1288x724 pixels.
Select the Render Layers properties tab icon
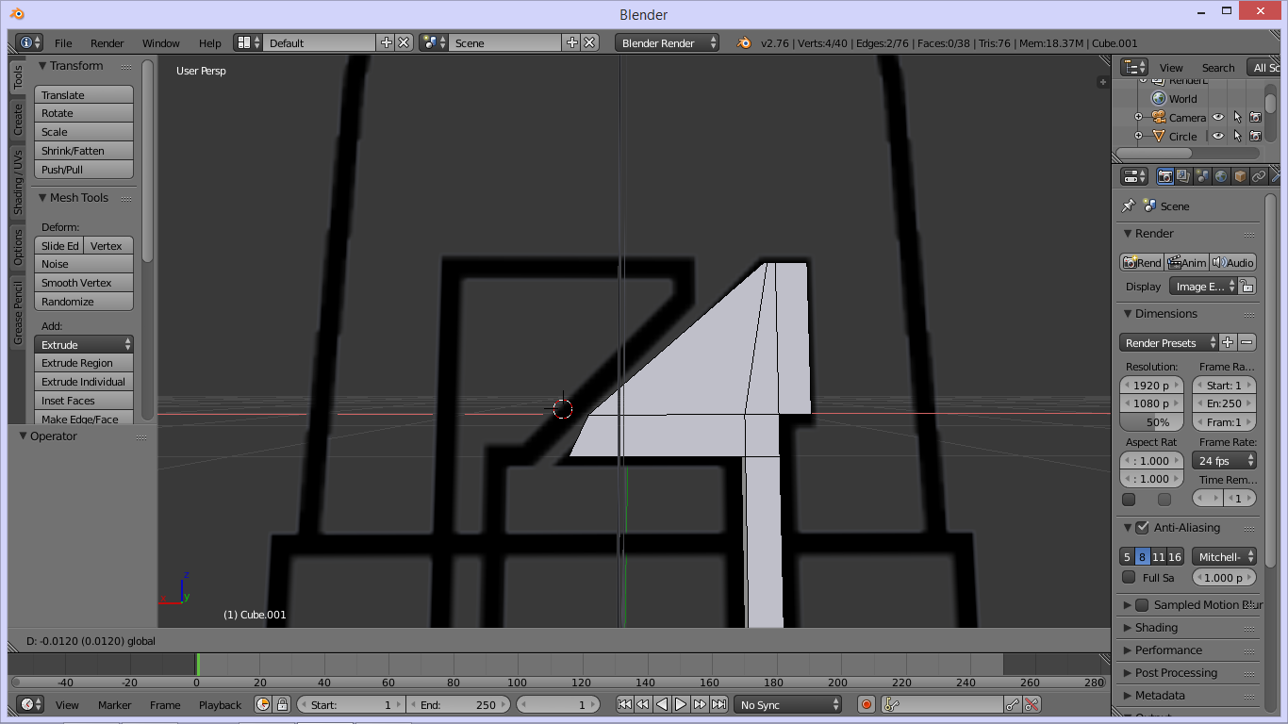pos(1183,176)
